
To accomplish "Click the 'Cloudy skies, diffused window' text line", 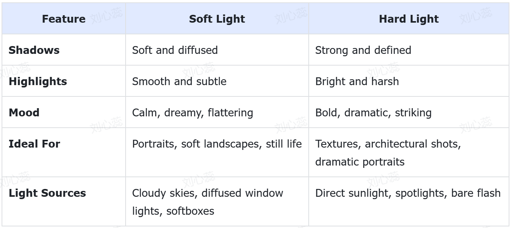I will tap(207, 193).
